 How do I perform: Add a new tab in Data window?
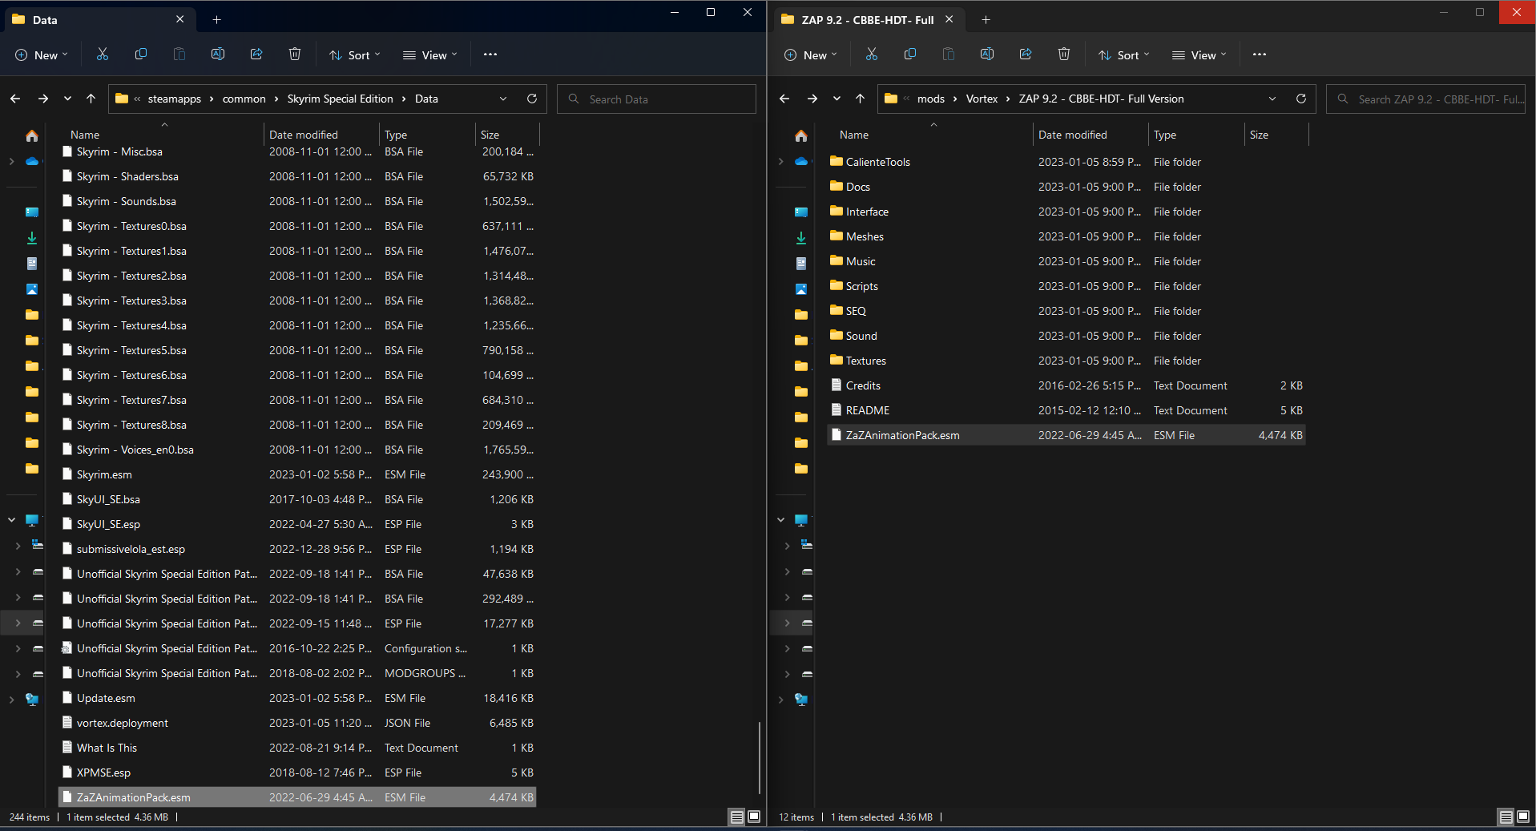(216, 19)
